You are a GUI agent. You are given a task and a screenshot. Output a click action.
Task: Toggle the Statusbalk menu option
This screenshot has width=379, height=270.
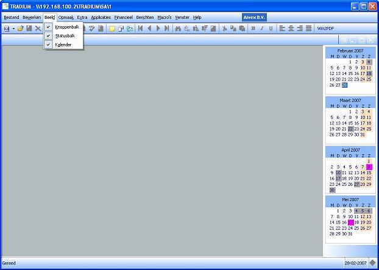pyautogui.click(x=63, y=36)
